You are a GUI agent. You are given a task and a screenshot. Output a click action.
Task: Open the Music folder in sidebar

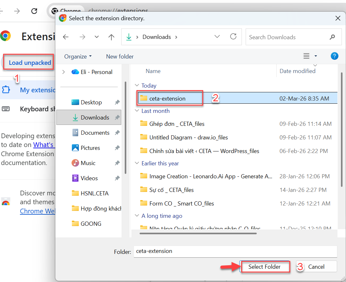[88, 163]
